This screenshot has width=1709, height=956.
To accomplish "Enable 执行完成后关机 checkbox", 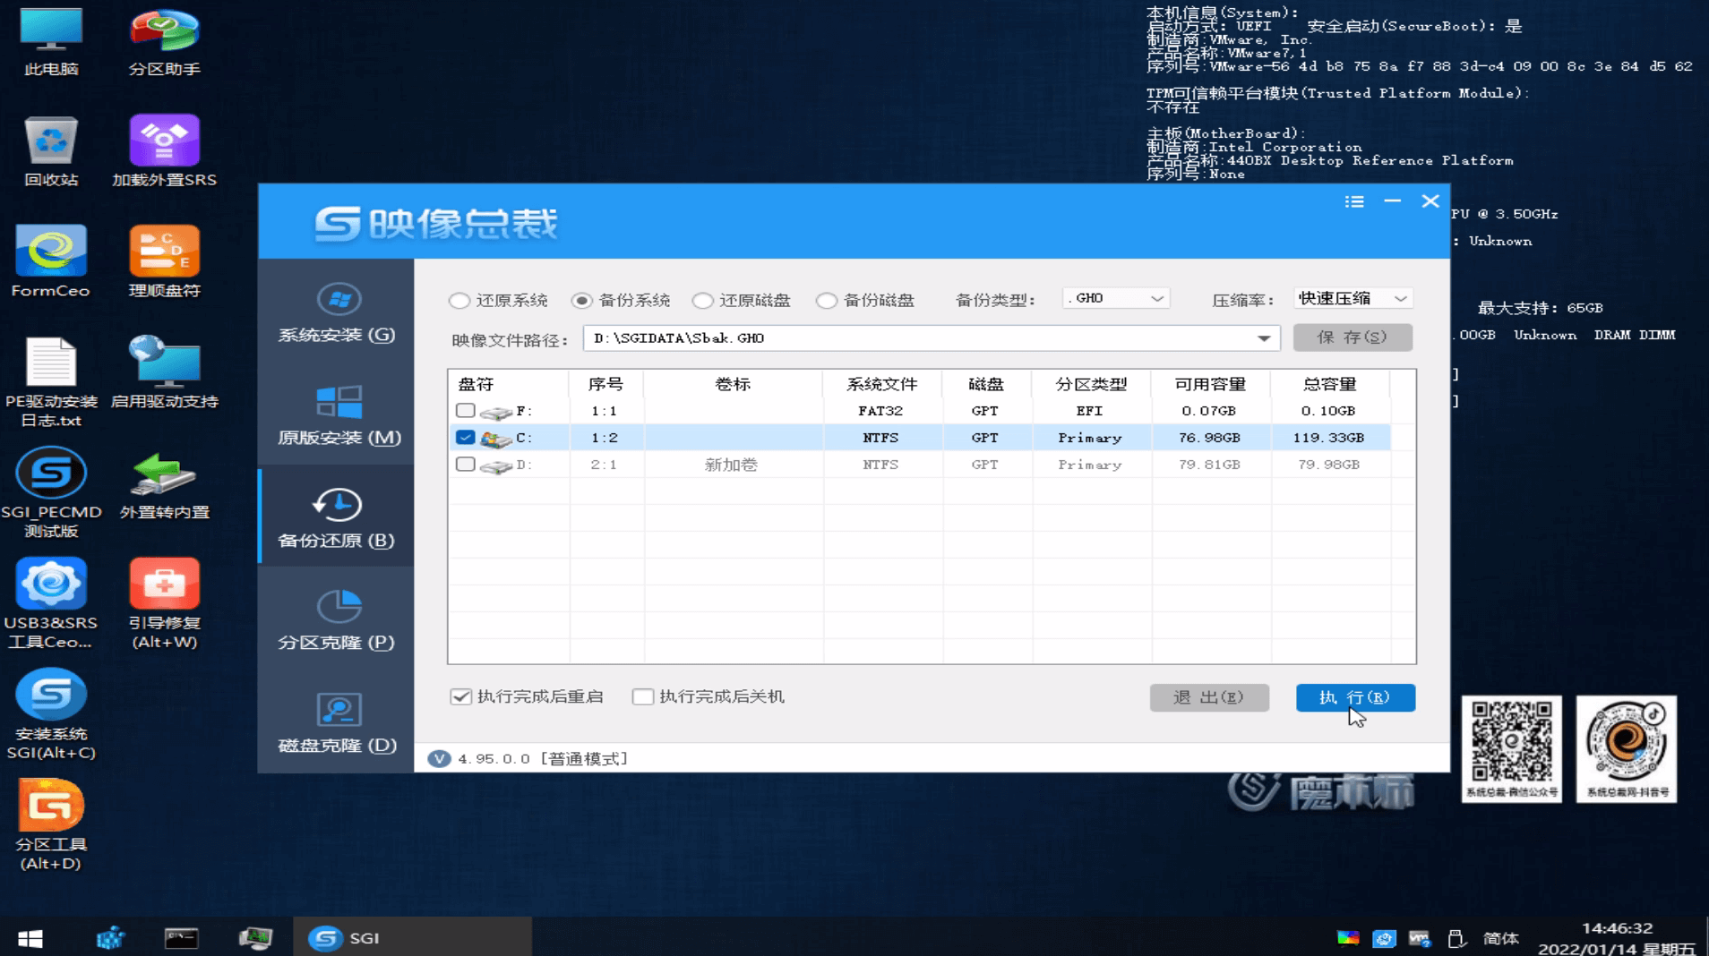I will (x=642, y=697).
